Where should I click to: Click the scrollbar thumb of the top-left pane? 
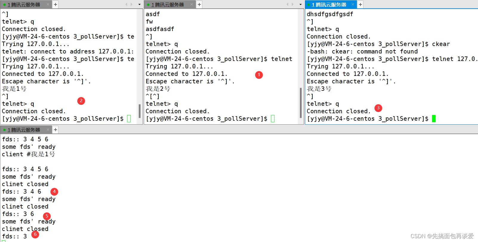(x=140, y=111)
